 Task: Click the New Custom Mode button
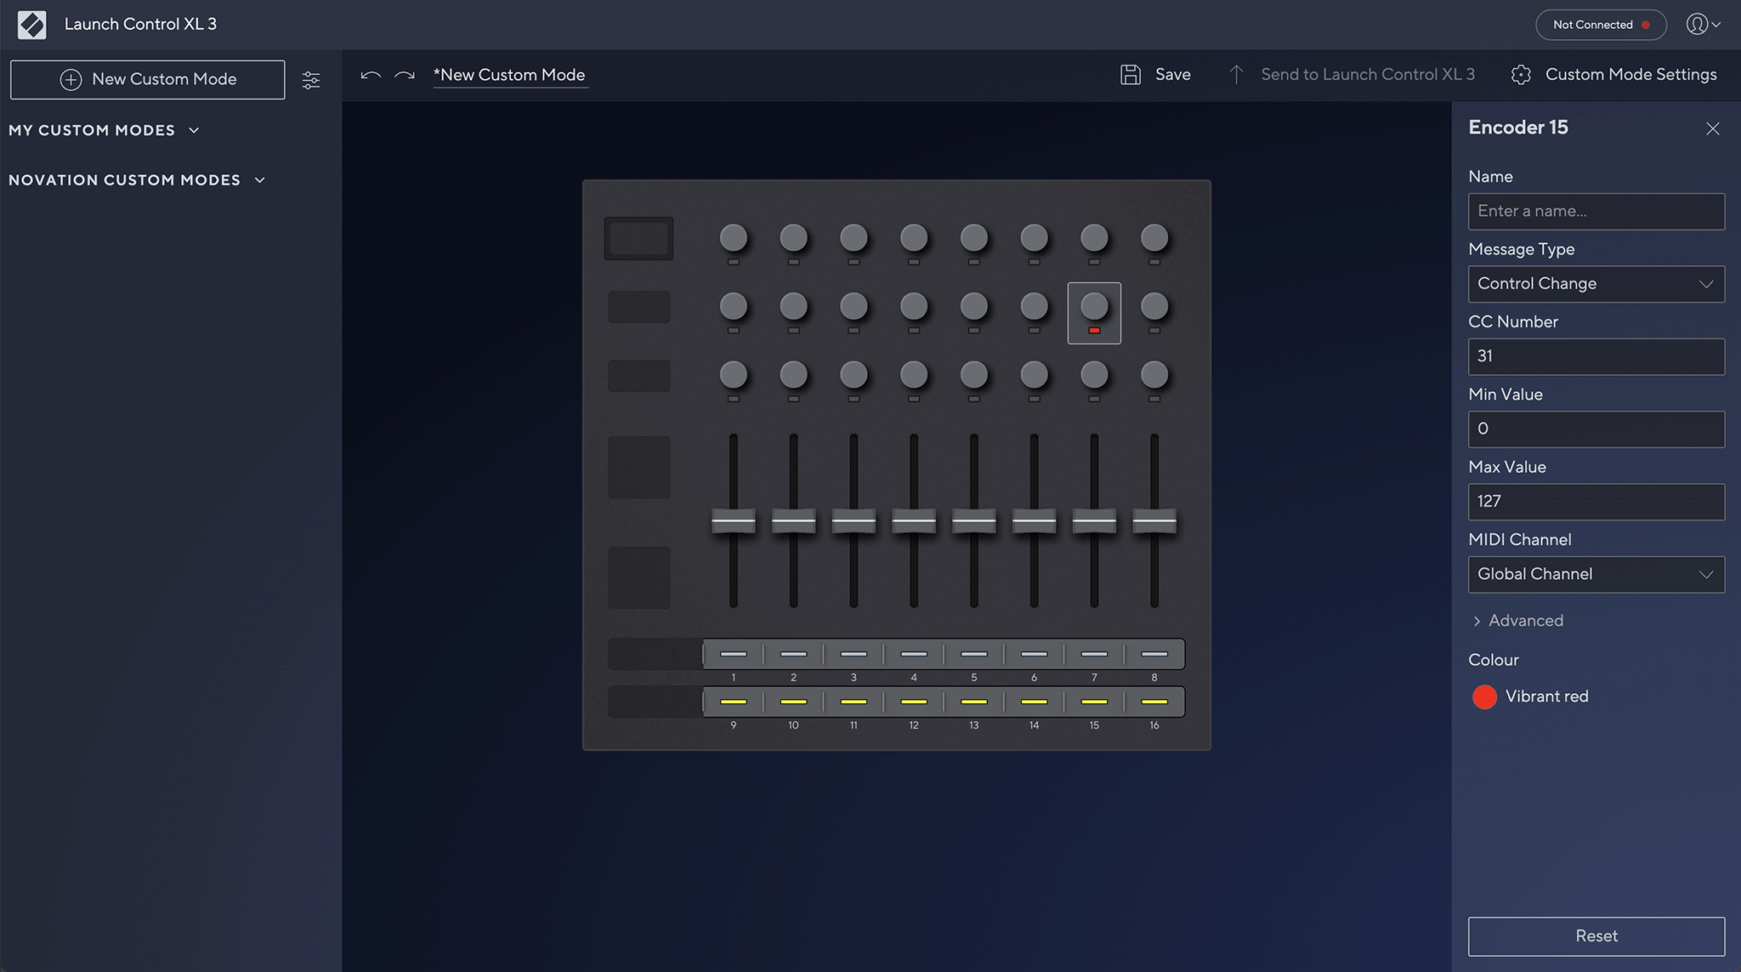pyautogui.click(x=148, y=79)
